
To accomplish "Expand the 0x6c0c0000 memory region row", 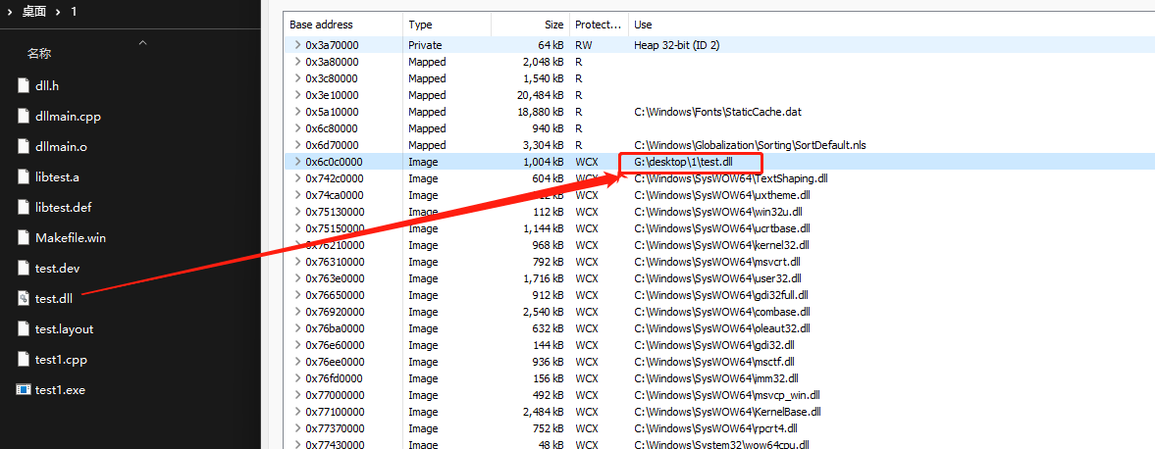I will tap(297, 162).
